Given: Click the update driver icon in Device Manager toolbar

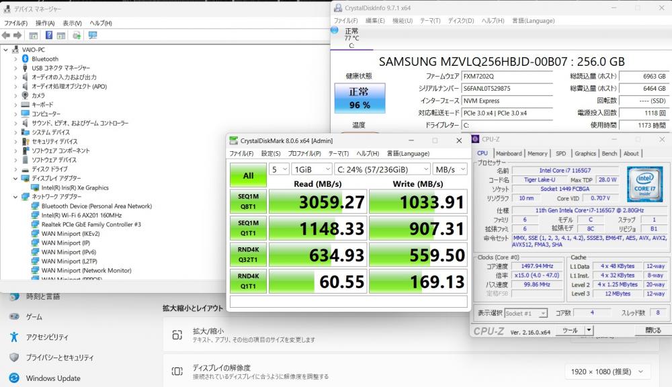Looking at the screenshot, I should [77, 35].
